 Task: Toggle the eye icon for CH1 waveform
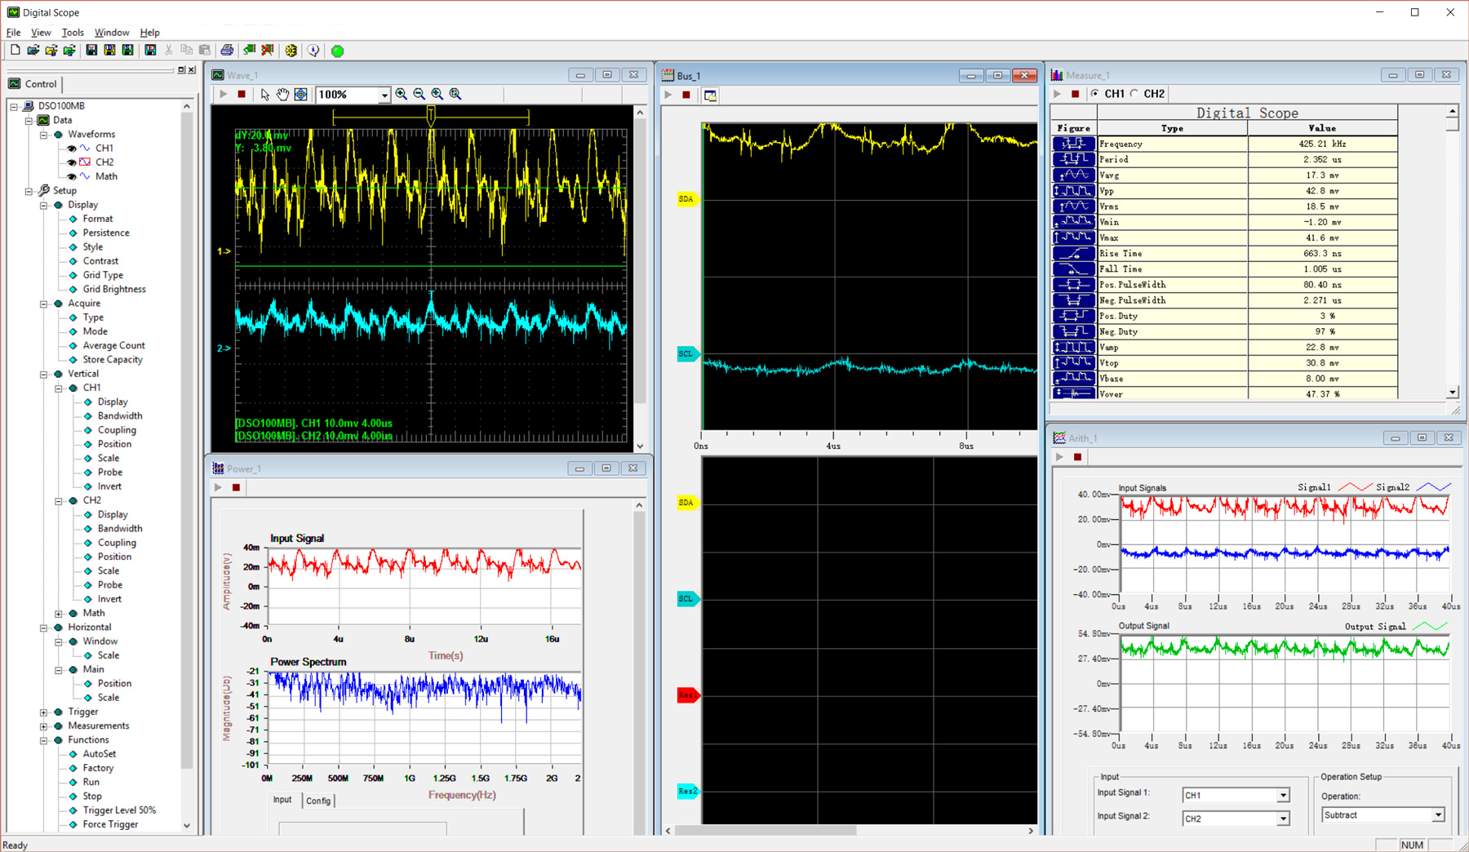[x=72, y=149]
